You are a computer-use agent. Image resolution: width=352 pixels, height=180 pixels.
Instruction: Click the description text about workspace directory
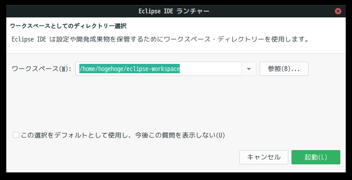161,40
